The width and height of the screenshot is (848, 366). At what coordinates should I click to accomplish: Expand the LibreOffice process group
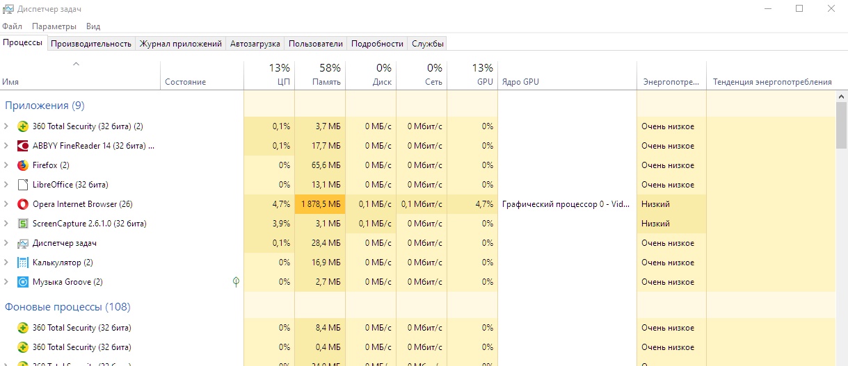coord(6,185)
